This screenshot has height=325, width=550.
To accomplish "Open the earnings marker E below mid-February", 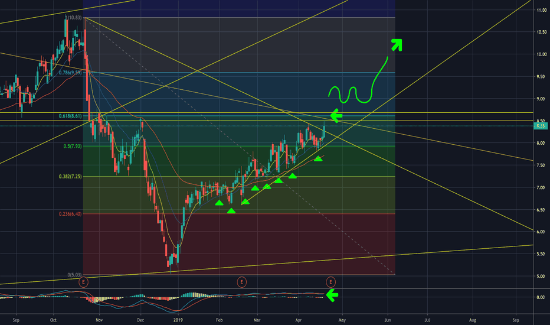I will (241, 282).
